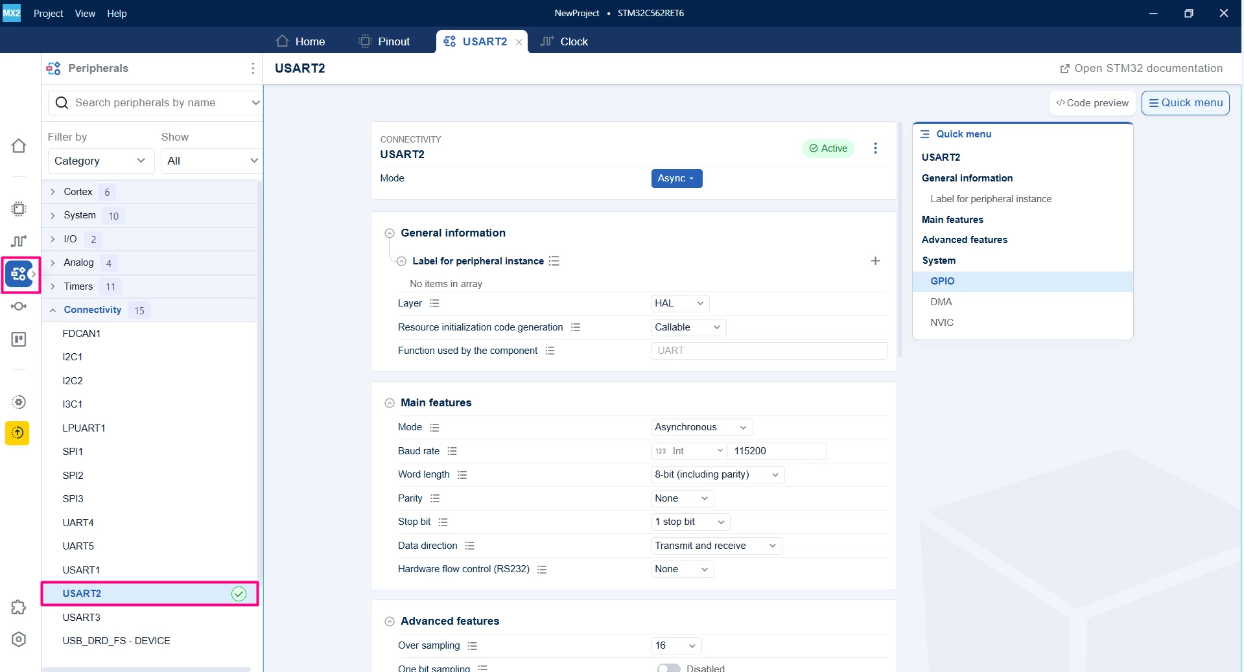Open the Clock waveform icon in sidebar

point(19,241)
